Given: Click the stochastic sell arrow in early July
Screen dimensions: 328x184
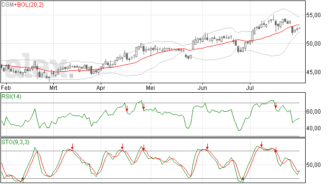Looking at the screenshot, I should 261,144.
